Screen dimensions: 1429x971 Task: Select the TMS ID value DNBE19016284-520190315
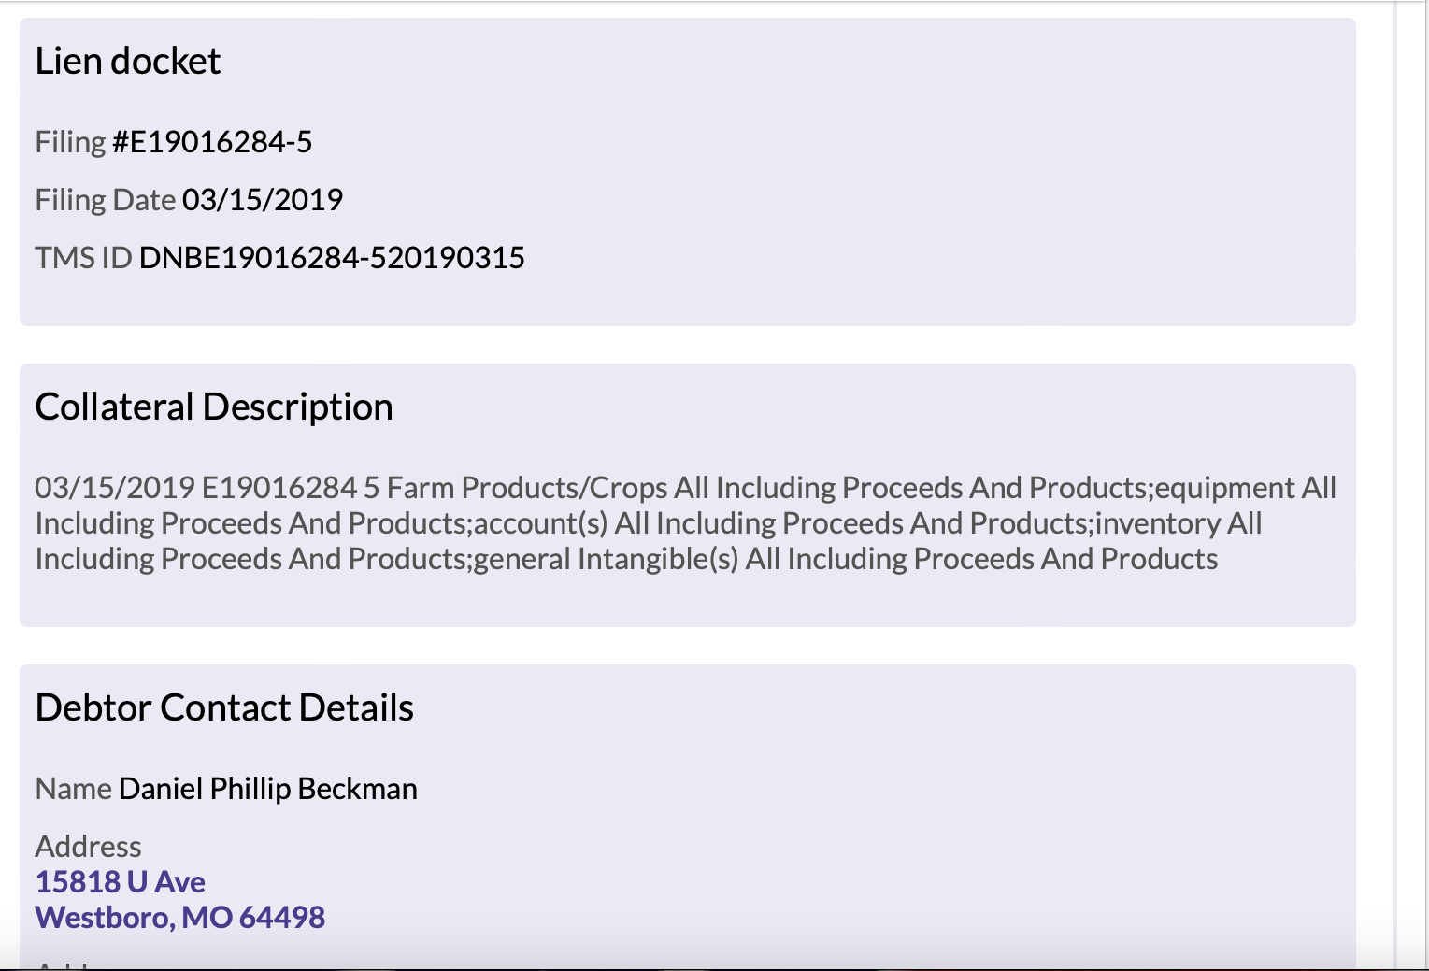[x=332, y=258]
